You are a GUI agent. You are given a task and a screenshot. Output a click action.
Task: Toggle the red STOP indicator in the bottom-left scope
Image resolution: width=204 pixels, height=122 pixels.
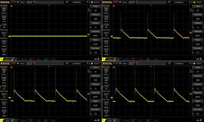[13, 63]
